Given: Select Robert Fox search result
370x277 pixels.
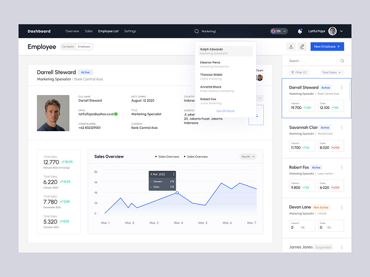Looking at the screenshot, I should 225,101.
